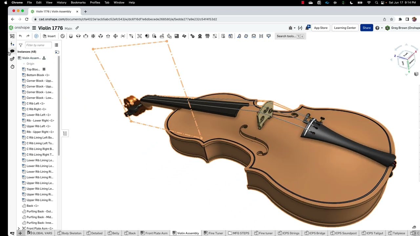
Task: Click the scrollbar in instances list
Action: click(x=59, y=106)
